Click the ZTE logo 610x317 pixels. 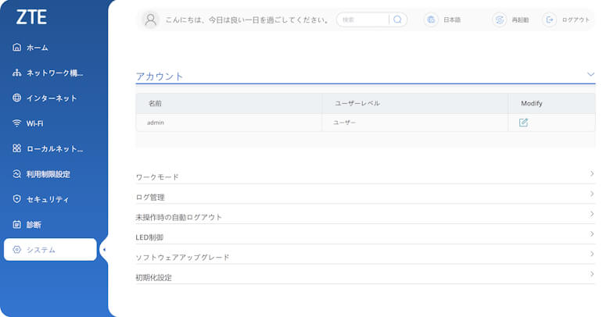[x=31, y=16]
